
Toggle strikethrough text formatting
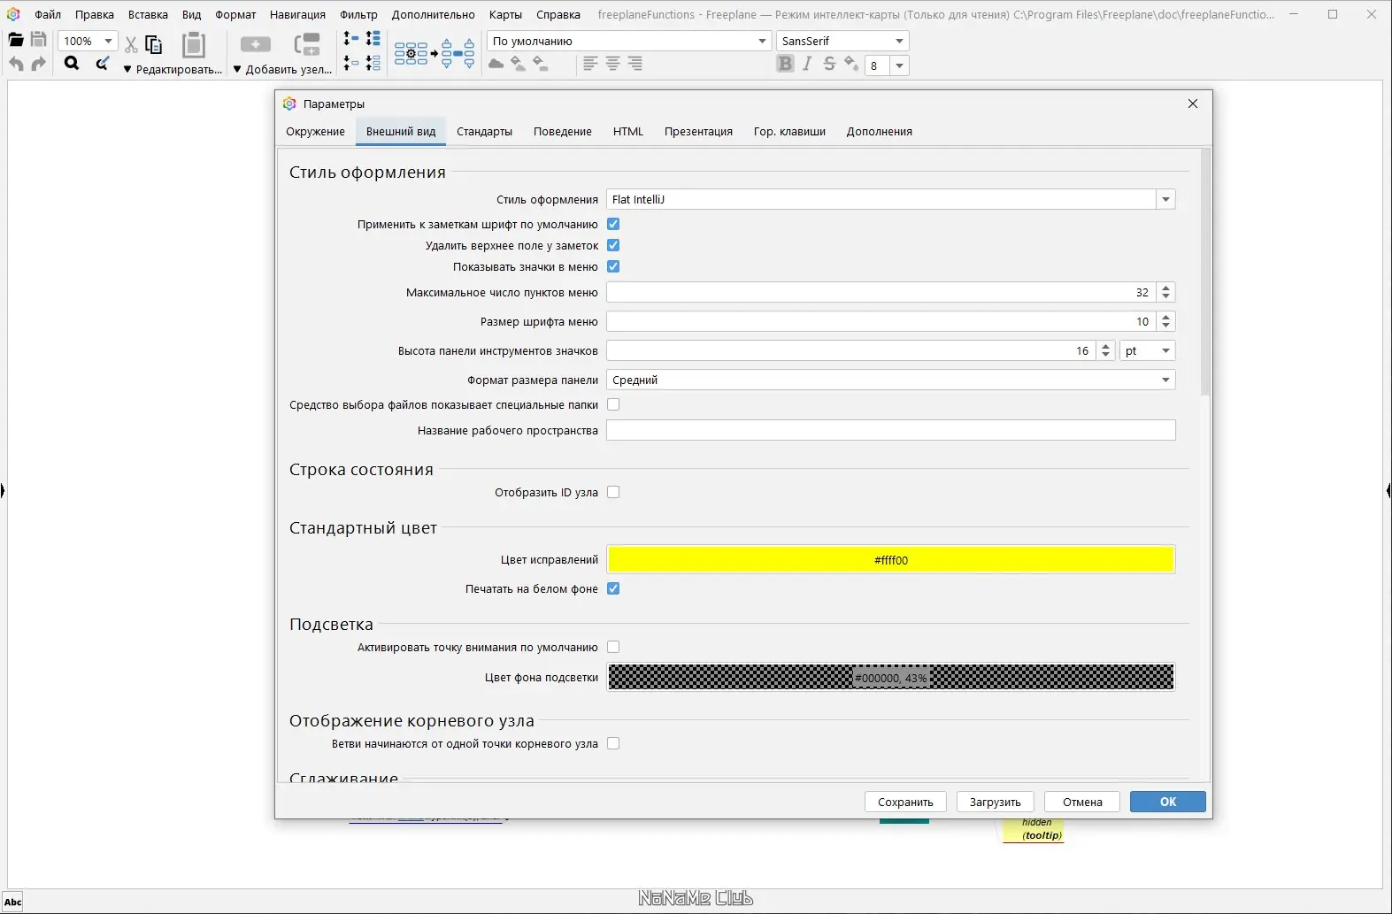[x=829, y=64]
